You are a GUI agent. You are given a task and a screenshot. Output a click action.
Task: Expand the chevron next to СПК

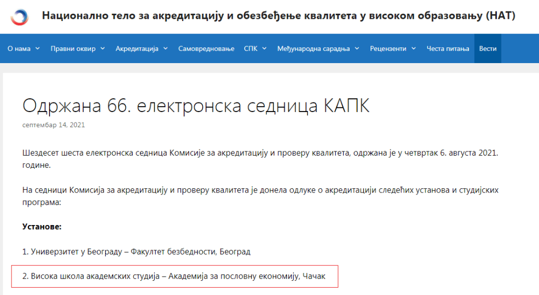point(265,48)
